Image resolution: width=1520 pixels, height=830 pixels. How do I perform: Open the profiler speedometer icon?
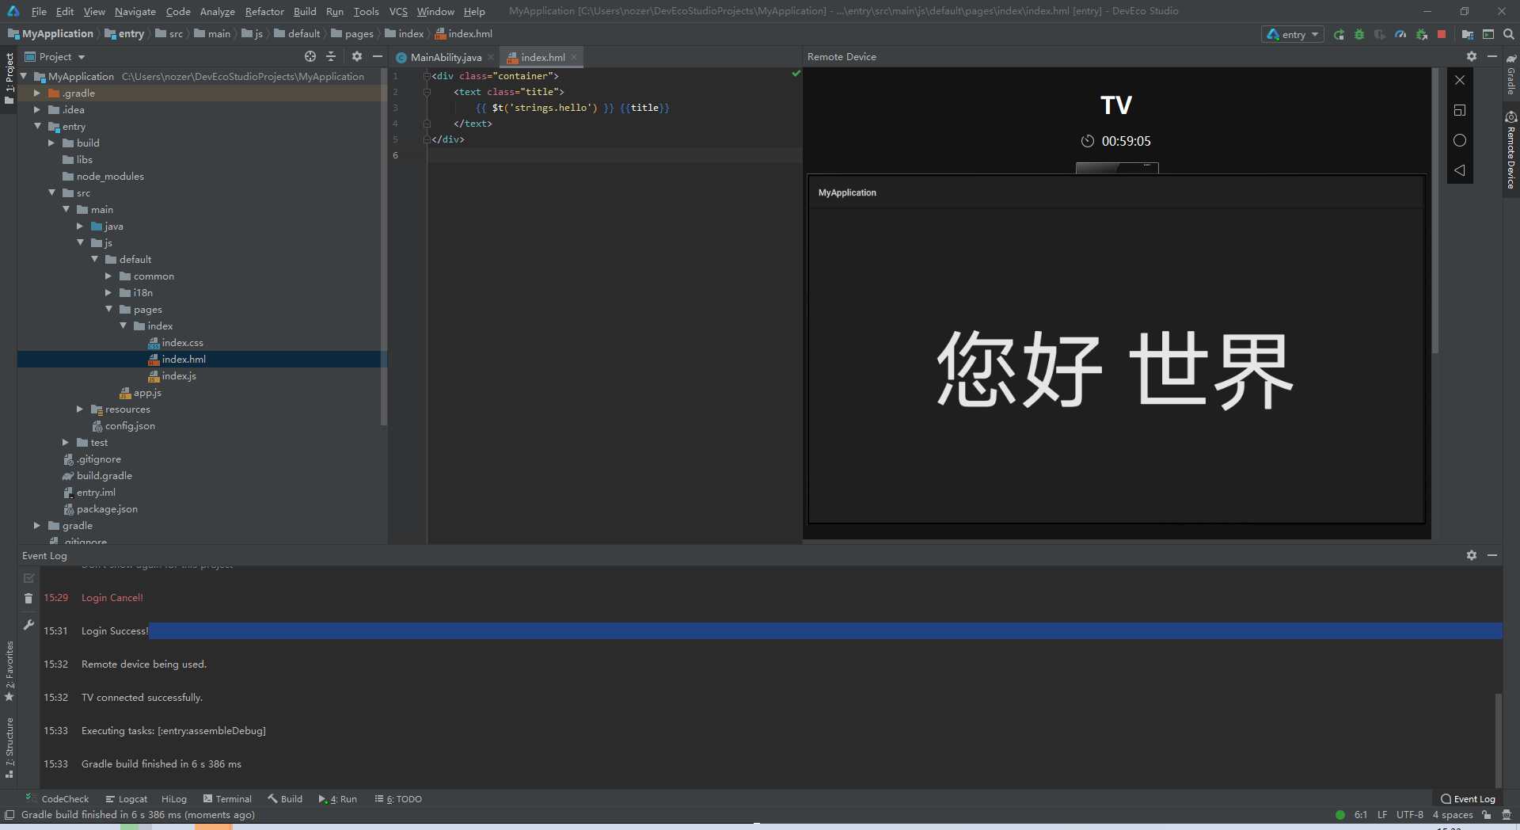1400,34
